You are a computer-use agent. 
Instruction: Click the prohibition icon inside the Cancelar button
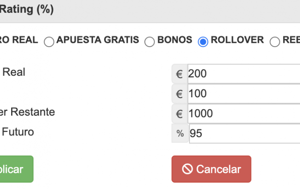(x=187, y=169)
